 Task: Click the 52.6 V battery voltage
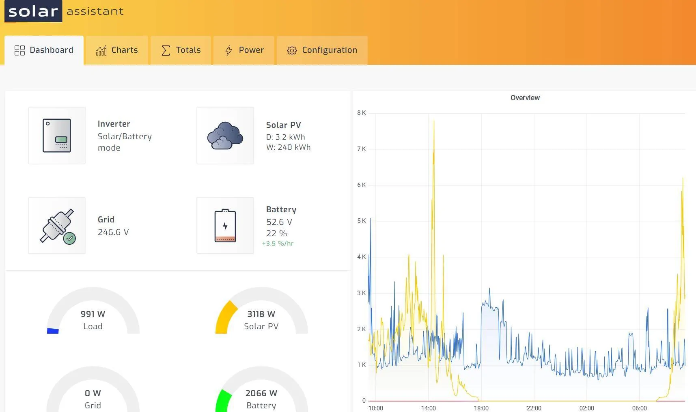[x=279, y=222]
